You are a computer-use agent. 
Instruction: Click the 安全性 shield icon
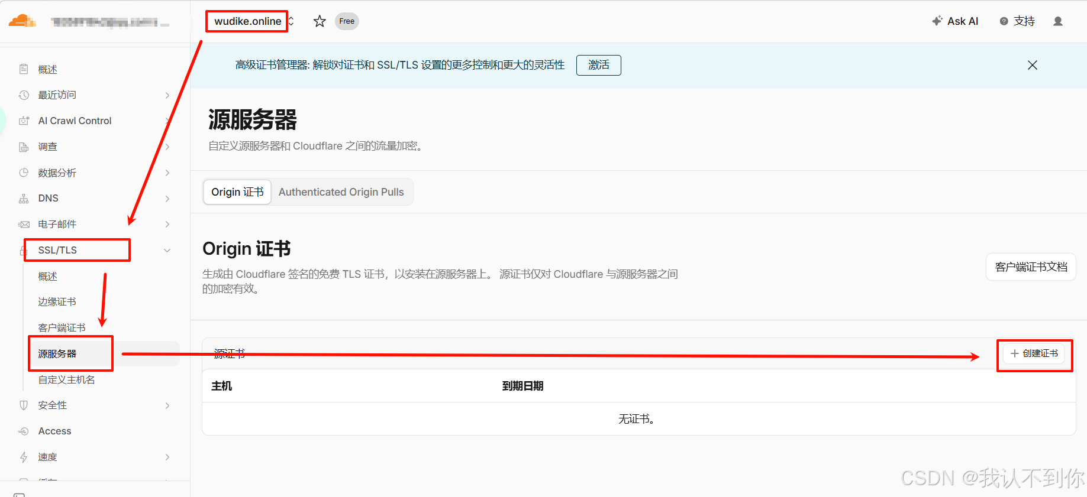(x=24, y=405)
